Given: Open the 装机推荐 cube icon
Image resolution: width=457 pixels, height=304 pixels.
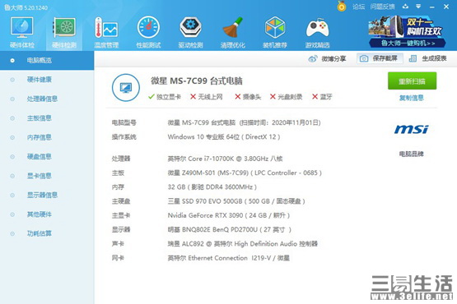Looking at the screenshot, I should [275, 32].
